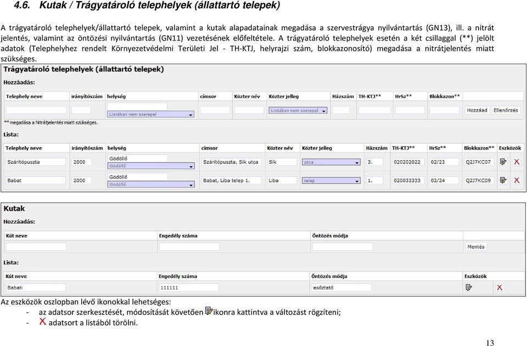This screenshot has width=527, height=346.
Task: Edit HrSz value 02/24
Action: click(444, 180)
